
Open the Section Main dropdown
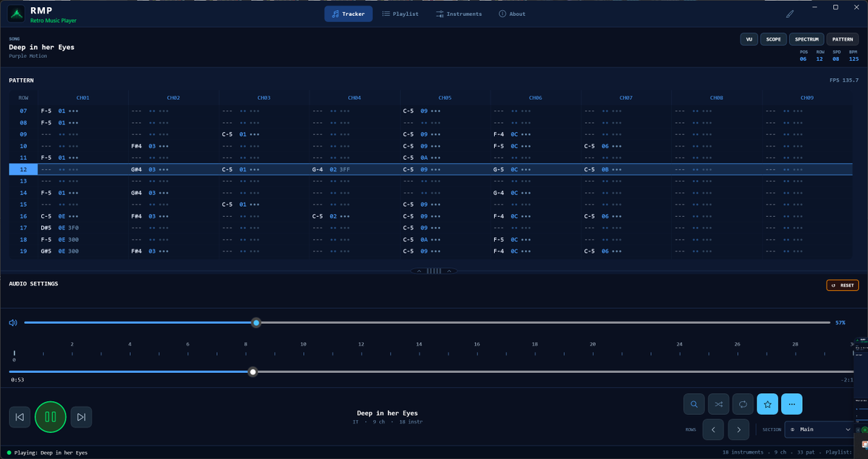point(820,429)
